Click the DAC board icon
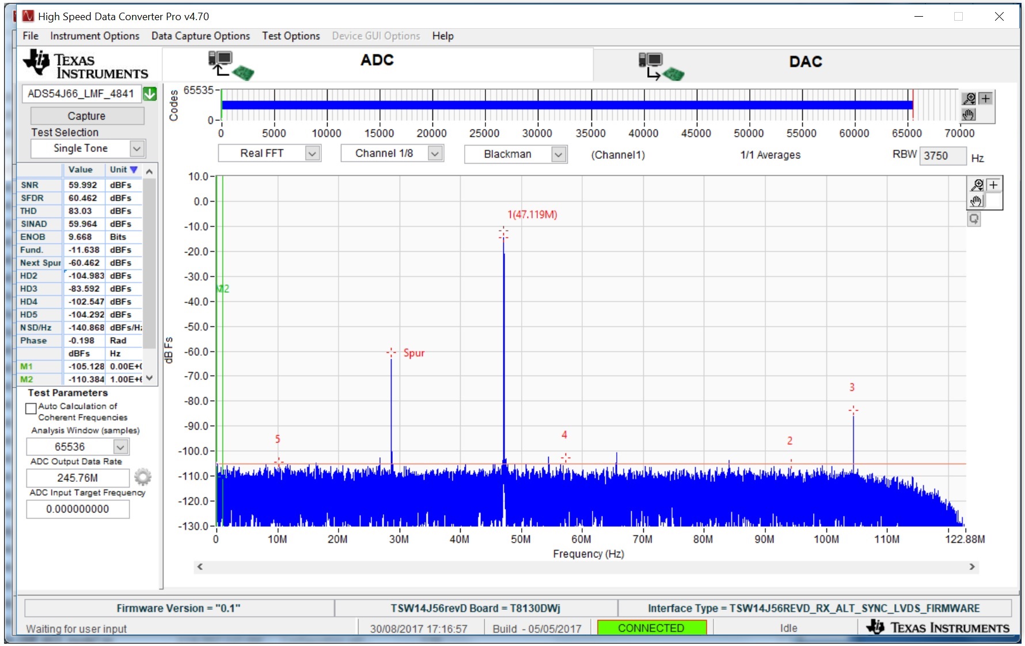 661,66
